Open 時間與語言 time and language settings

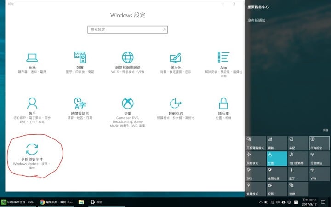(80, 109)
